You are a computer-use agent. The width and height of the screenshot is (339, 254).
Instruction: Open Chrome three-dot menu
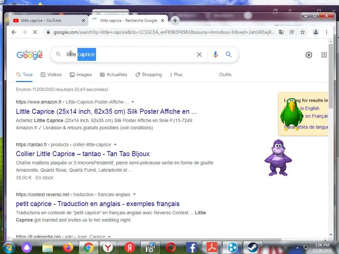pyautogui.click(x=326, y=32)
